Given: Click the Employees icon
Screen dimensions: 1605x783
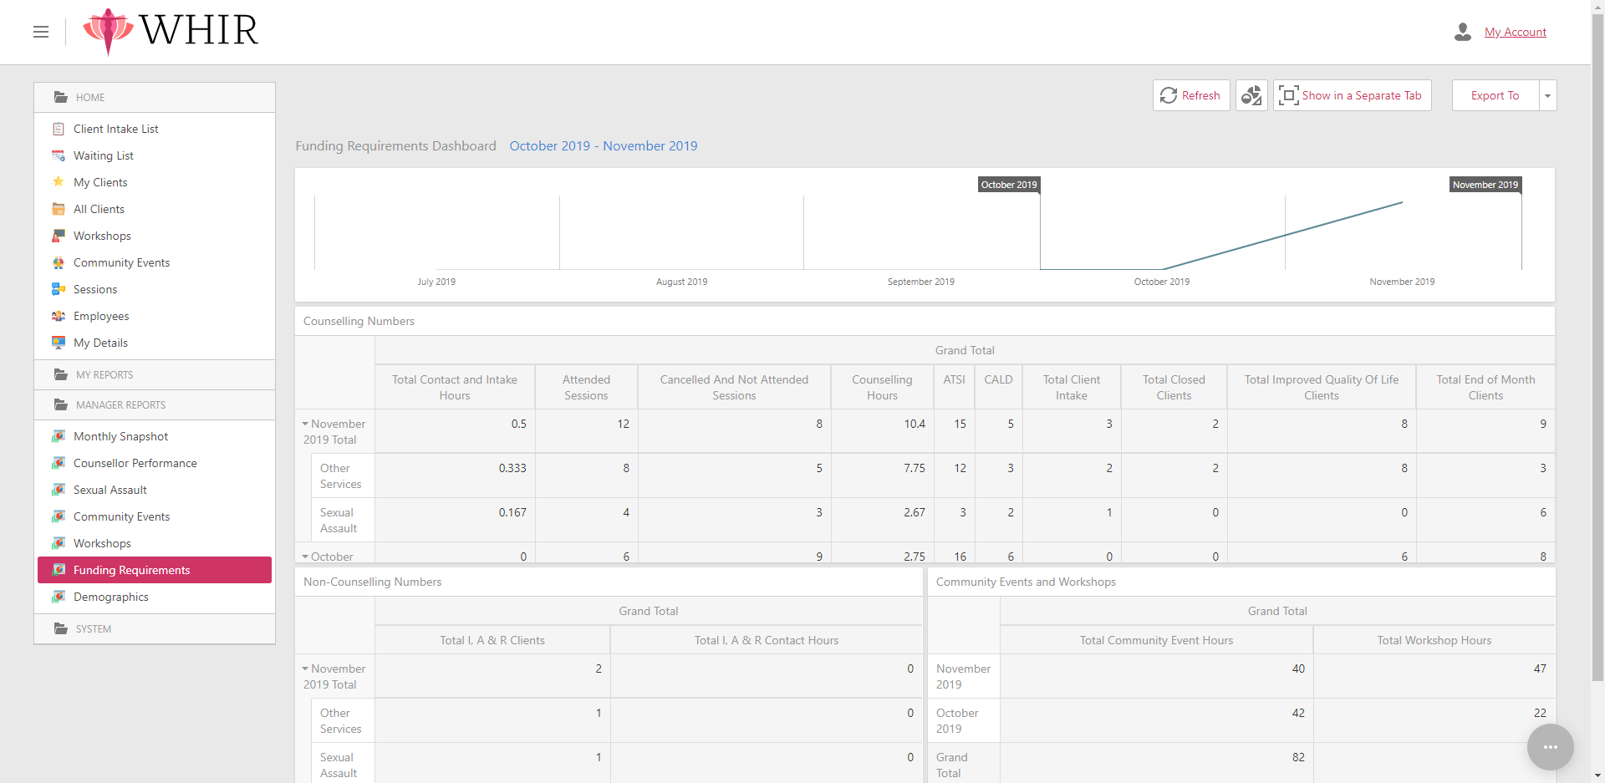Looking at the screenshot, I should coord(59,316).
